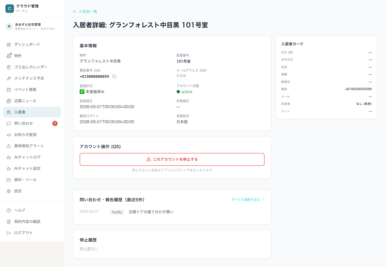
Task: Click the 問い合わせ badge showing 7
Action: (x=55, y=123)
